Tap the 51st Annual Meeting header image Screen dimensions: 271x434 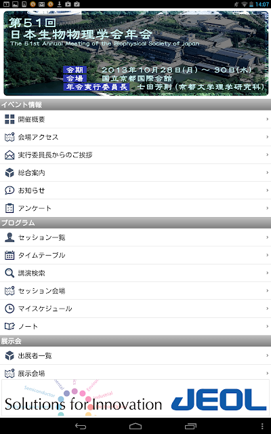coord(135,53)
